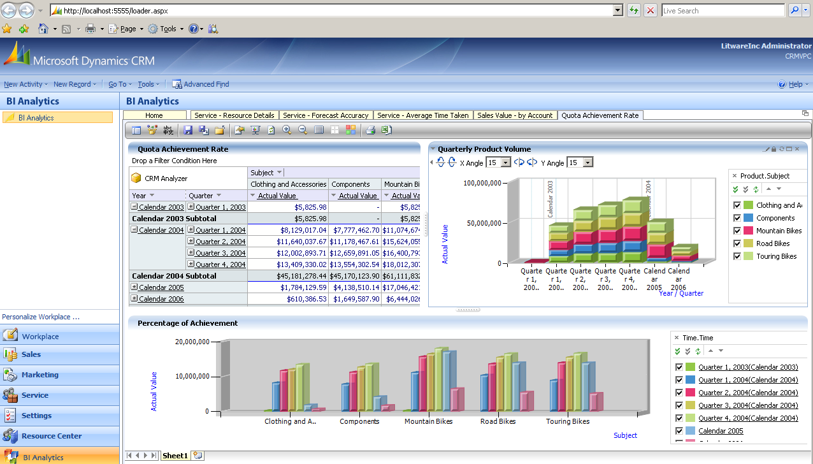Close the Product.Subject legend with its x
The width and height of the screenshot is (813, 464).
735,176
